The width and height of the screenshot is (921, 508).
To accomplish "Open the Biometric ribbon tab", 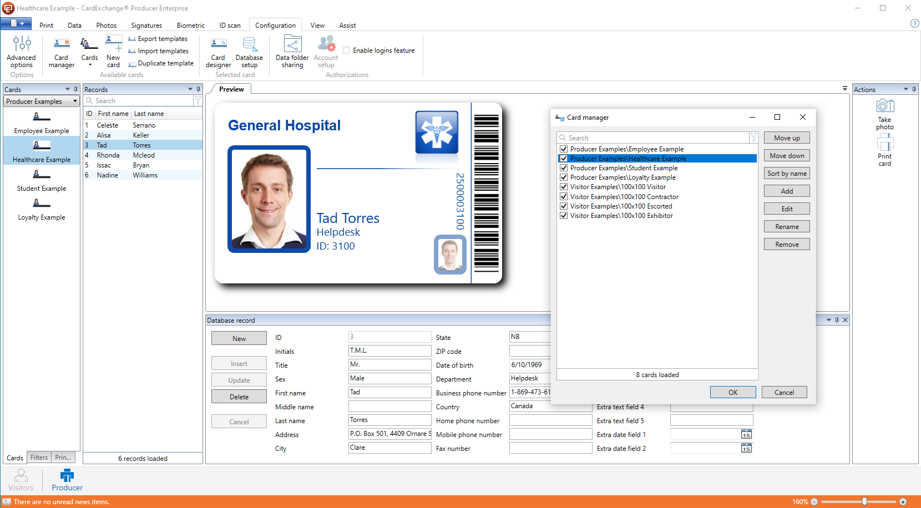I will pyautogui.click(x=190, y=26).
